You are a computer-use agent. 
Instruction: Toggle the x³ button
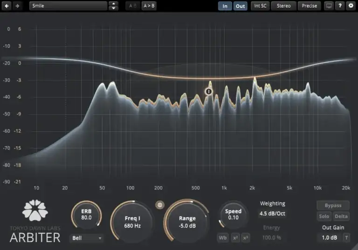click(246, 238)
